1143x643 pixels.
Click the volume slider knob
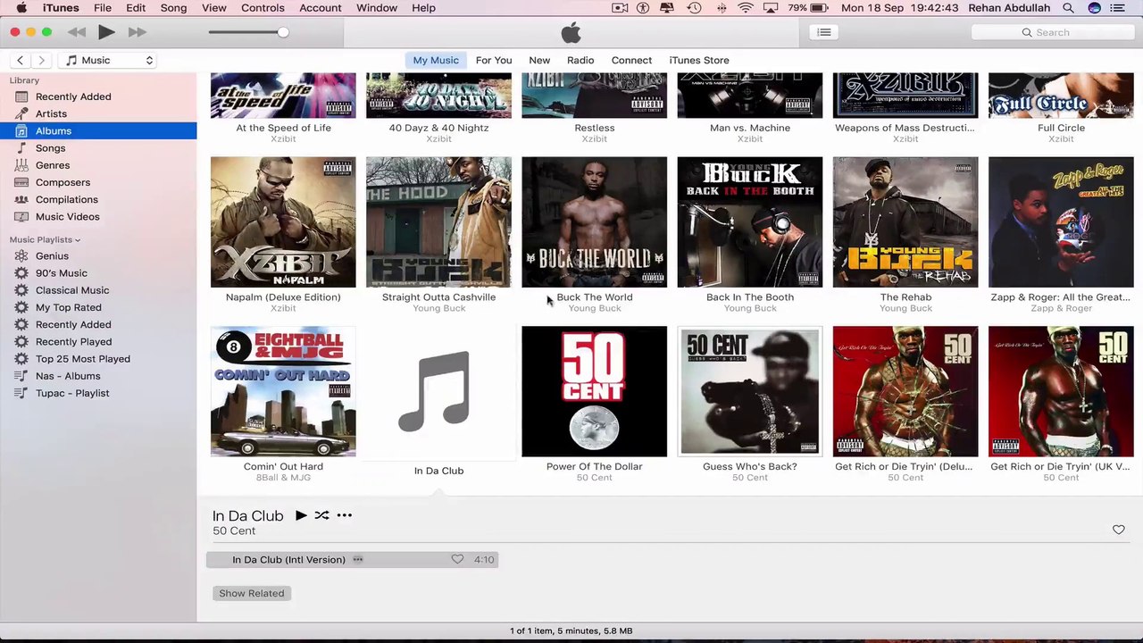pos(283,32)
